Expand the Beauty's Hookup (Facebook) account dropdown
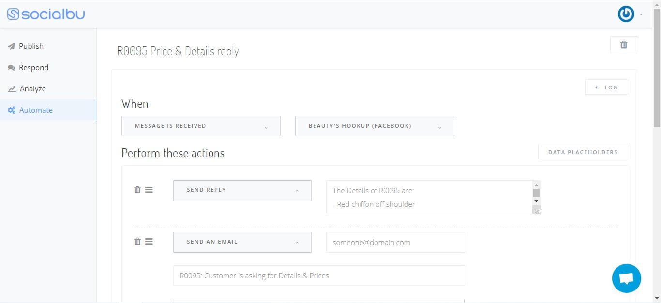661x303 pixels. click(374, 126)
